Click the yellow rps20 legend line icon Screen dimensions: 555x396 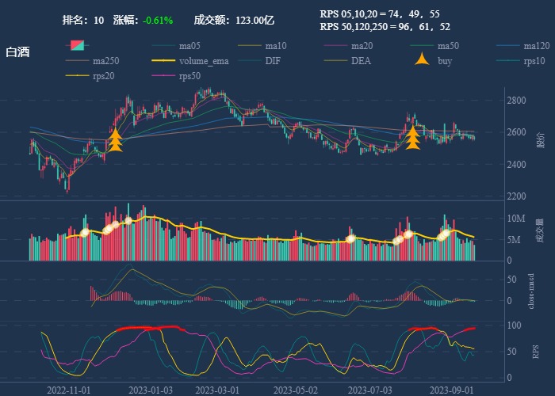point(76,76)
